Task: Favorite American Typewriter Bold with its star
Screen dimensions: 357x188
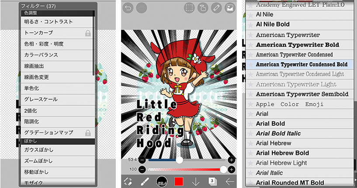Action: pyautogui.click(x=250, y=45)
